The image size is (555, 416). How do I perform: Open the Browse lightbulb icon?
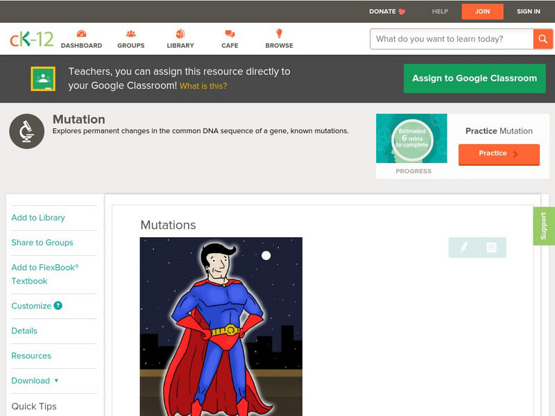279,33
